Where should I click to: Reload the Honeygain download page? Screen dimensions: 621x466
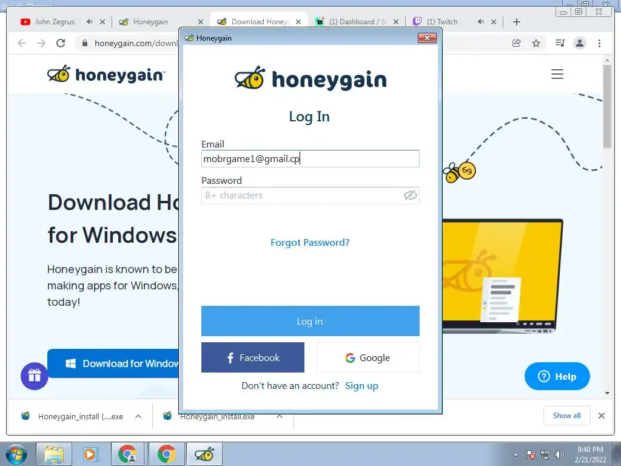point(61,43)
